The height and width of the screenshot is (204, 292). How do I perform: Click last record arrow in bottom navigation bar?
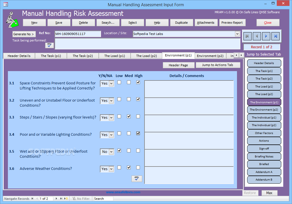click(61, 199)
